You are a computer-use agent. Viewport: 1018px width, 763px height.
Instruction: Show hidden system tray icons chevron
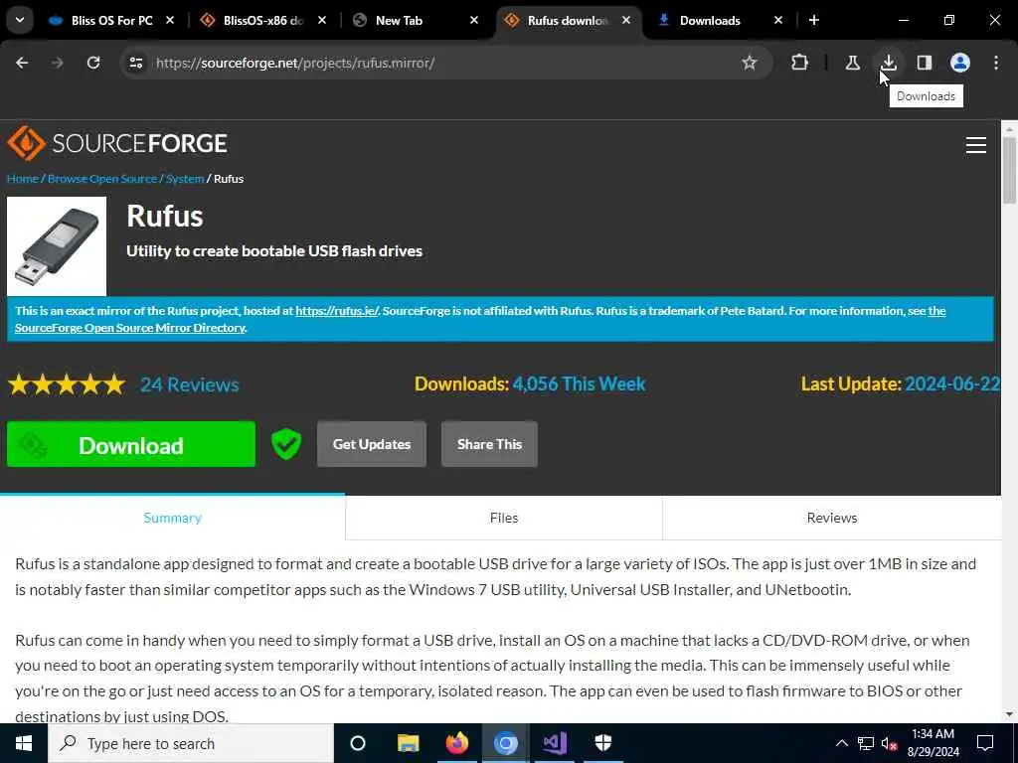click(x=841, y=743)
